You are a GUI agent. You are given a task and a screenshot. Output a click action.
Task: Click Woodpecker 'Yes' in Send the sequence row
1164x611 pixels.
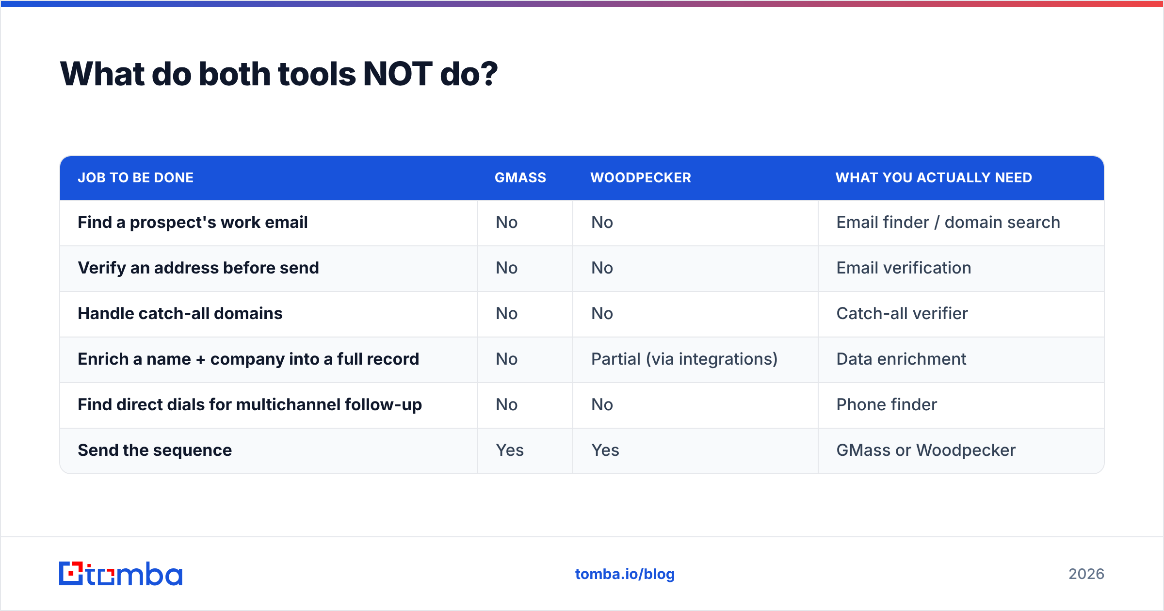(x=605, y=450)
